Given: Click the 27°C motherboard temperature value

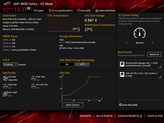Looking at the screenshot, I should click(89, 30).
